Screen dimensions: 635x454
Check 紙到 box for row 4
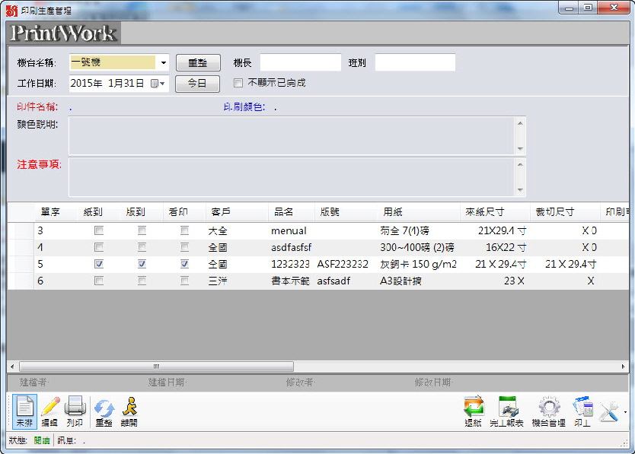[99, 247]
